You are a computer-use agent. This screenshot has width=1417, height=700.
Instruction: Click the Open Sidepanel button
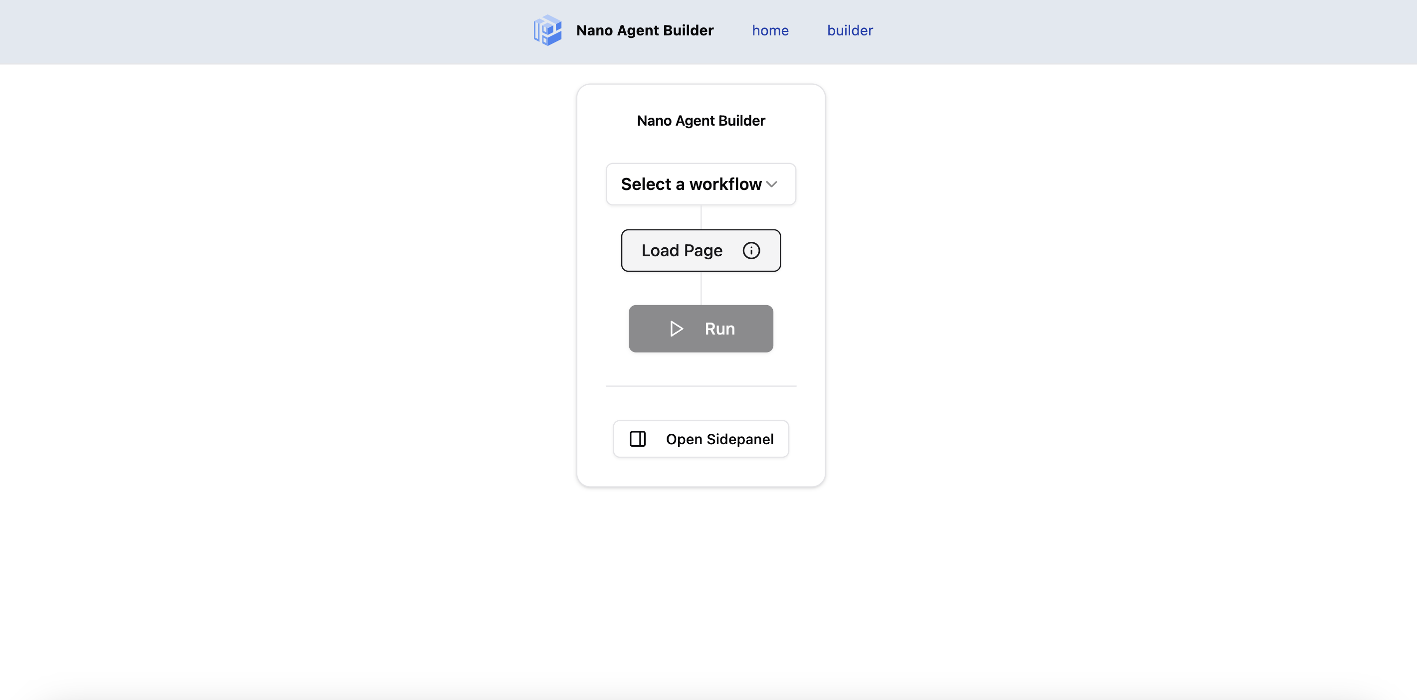(x=700, y=439)
